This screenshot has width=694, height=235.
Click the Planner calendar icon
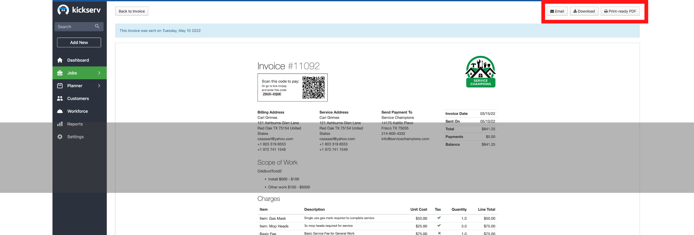point(60,86)
